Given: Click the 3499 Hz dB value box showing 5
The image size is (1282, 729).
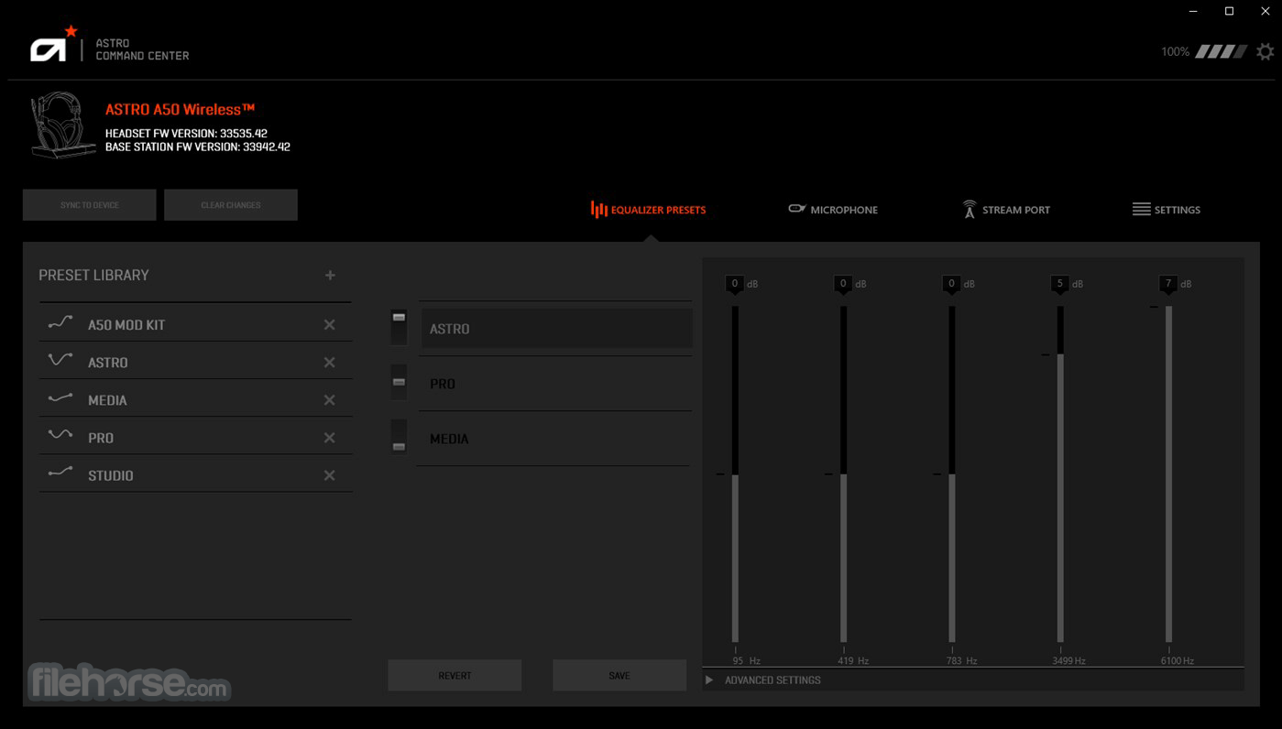Looking at the screenshot, I should click(x=1060, y=284).
